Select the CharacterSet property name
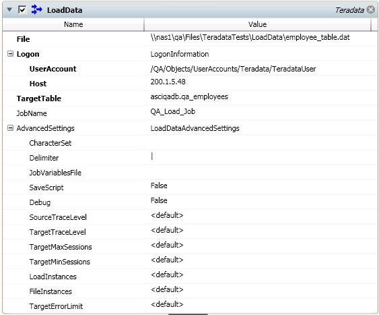 click(x=50, y=143)
